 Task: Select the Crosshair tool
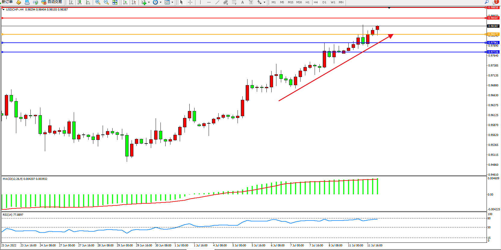pyautogui.click(x=190, y=2)
